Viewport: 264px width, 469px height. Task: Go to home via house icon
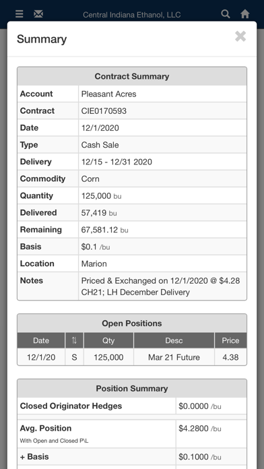pyautogui.click(x=245, y=13)
